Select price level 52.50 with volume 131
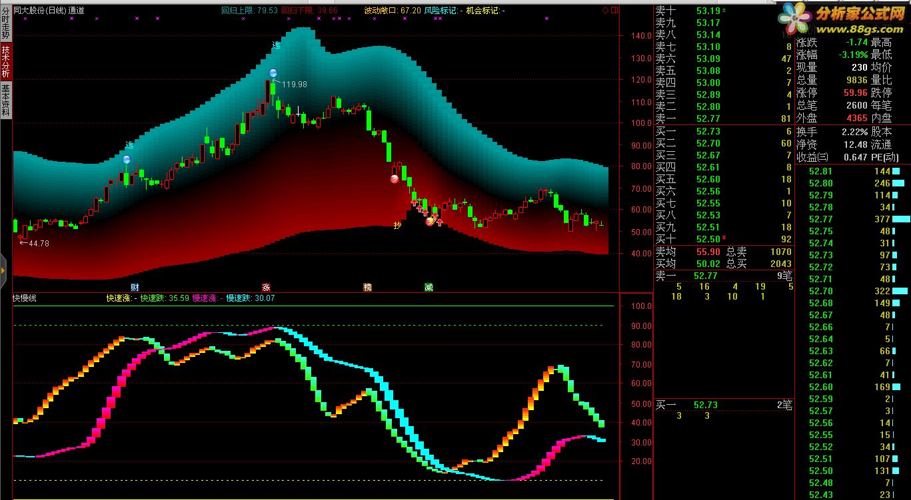This screenshot has width=911, height=500. (853, 471)
